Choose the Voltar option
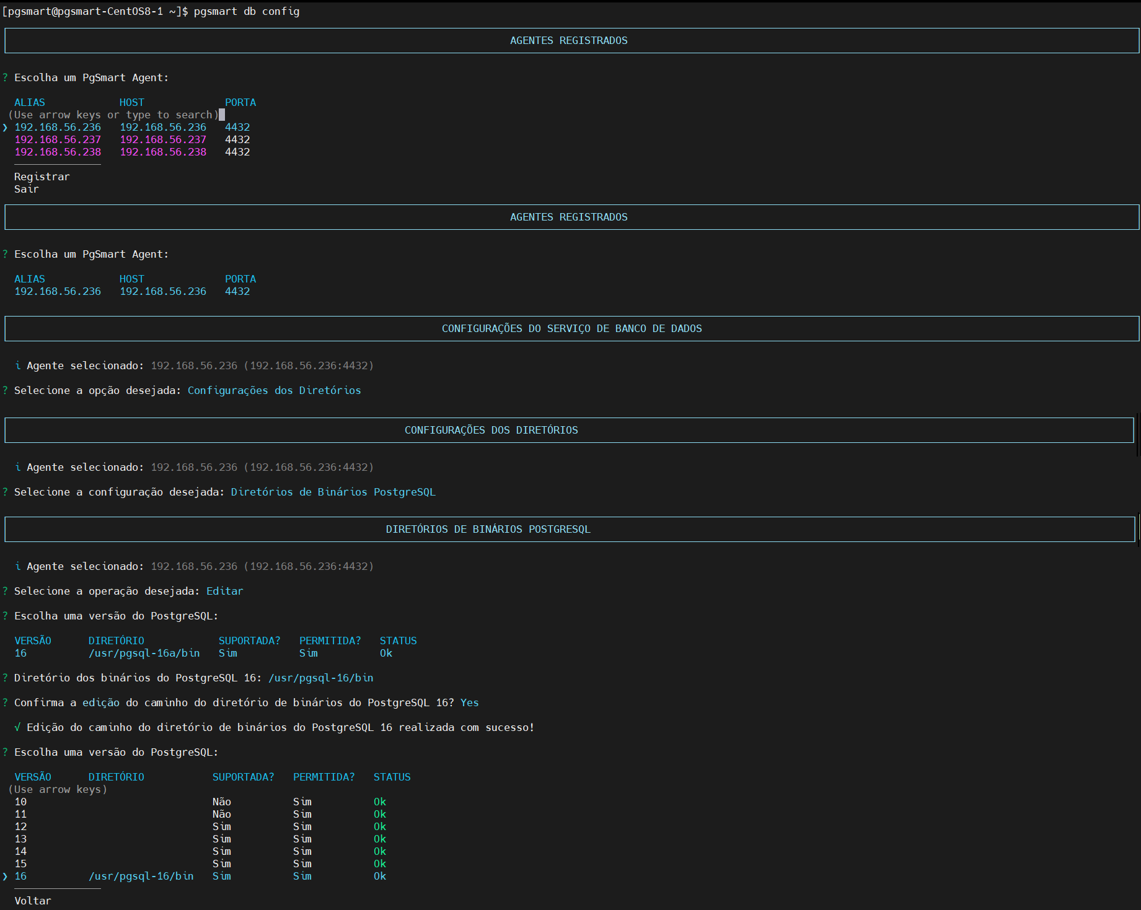 pos(33,901)
